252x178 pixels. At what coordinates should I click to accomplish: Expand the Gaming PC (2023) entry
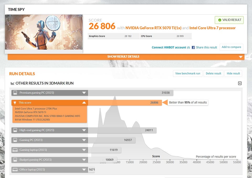[84, 140]
